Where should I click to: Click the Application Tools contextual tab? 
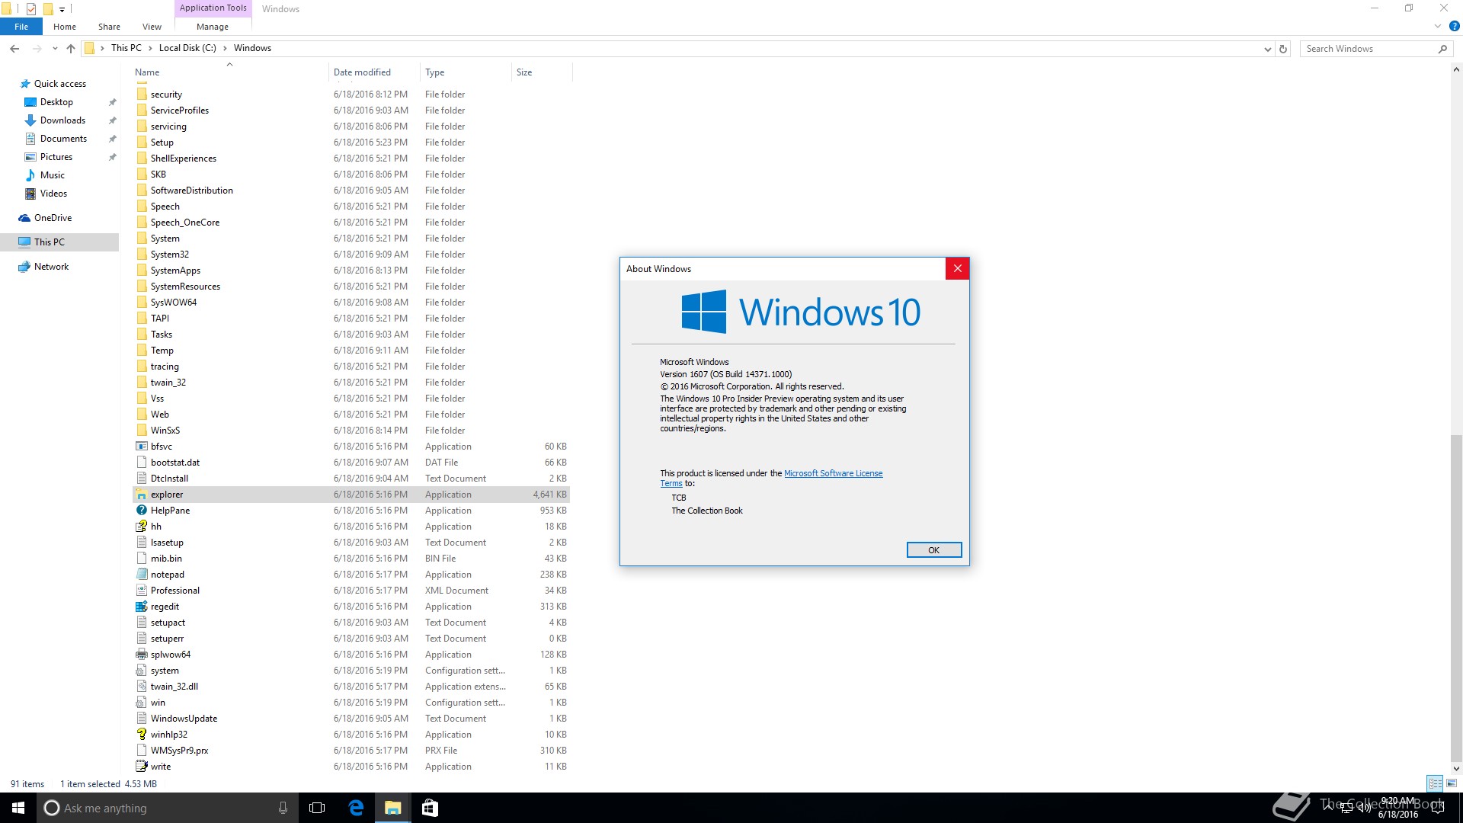pyautogui.click(x=213, y=8)
